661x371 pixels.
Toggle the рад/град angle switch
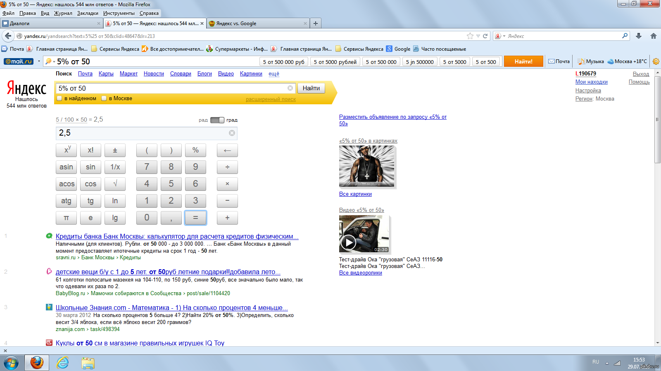click(217, 120)
